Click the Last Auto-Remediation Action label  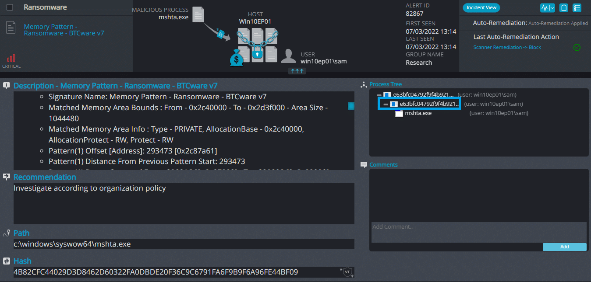[516, 37]
